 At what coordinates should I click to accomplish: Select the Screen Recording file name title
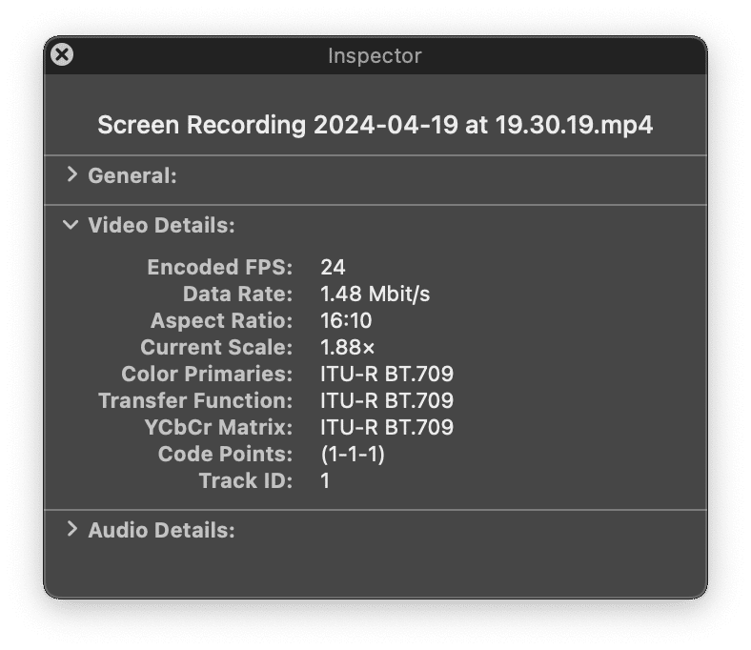[375, 125]
